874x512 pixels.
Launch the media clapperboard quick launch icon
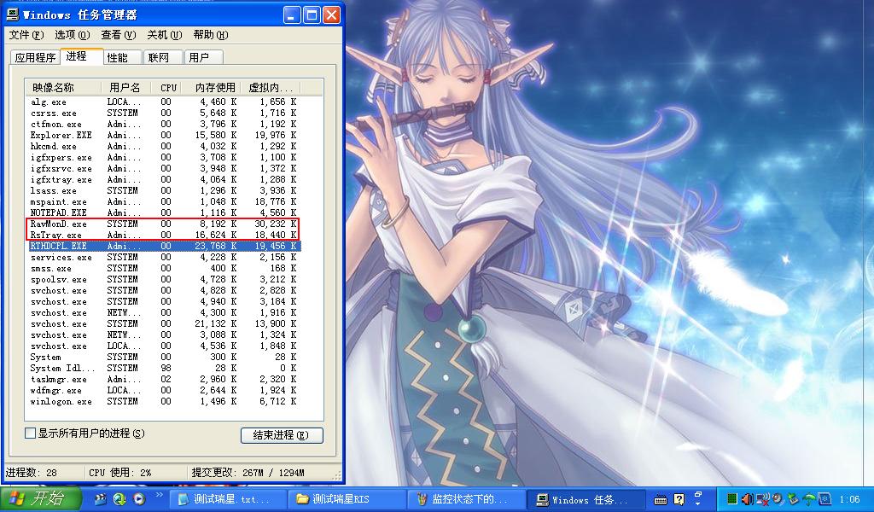(x=101, y=498)
